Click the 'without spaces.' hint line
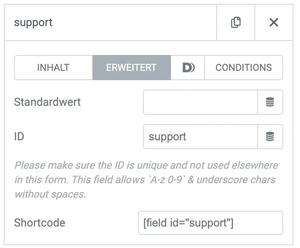 click(x=50, y=194)
